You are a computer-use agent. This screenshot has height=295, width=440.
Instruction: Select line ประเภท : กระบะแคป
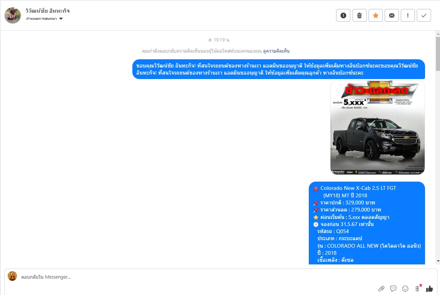click(339, 238)
